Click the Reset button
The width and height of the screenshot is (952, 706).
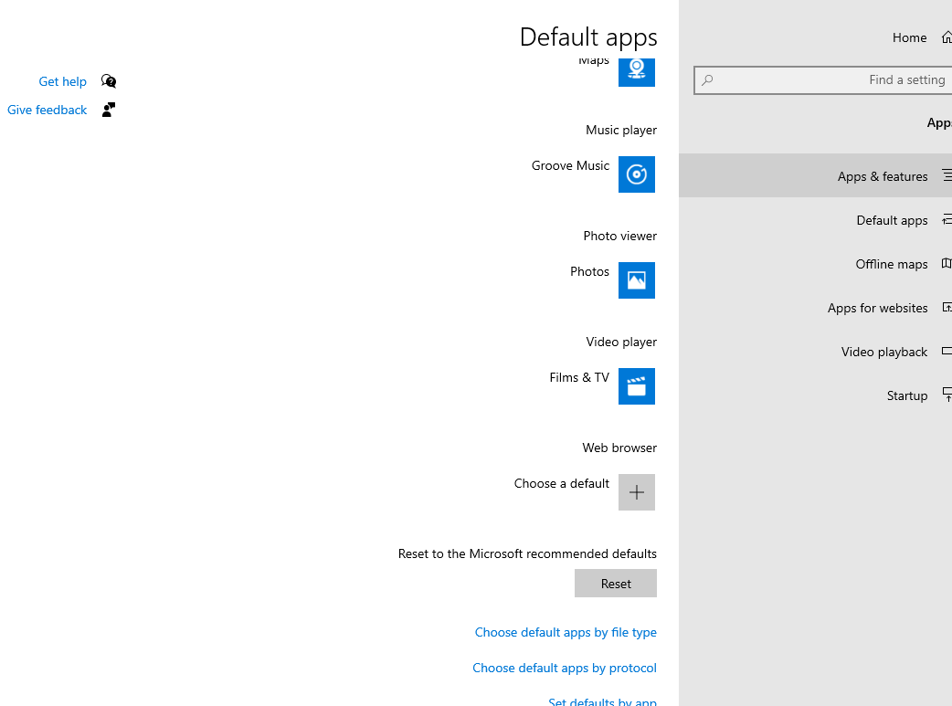point(616,584)
